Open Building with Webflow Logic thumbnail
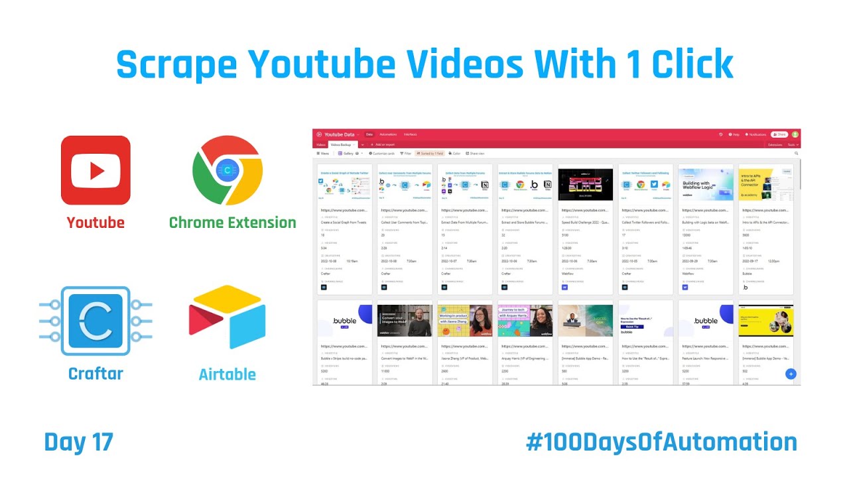Viewport: 849px width, 477px height. tap(706, 184)
